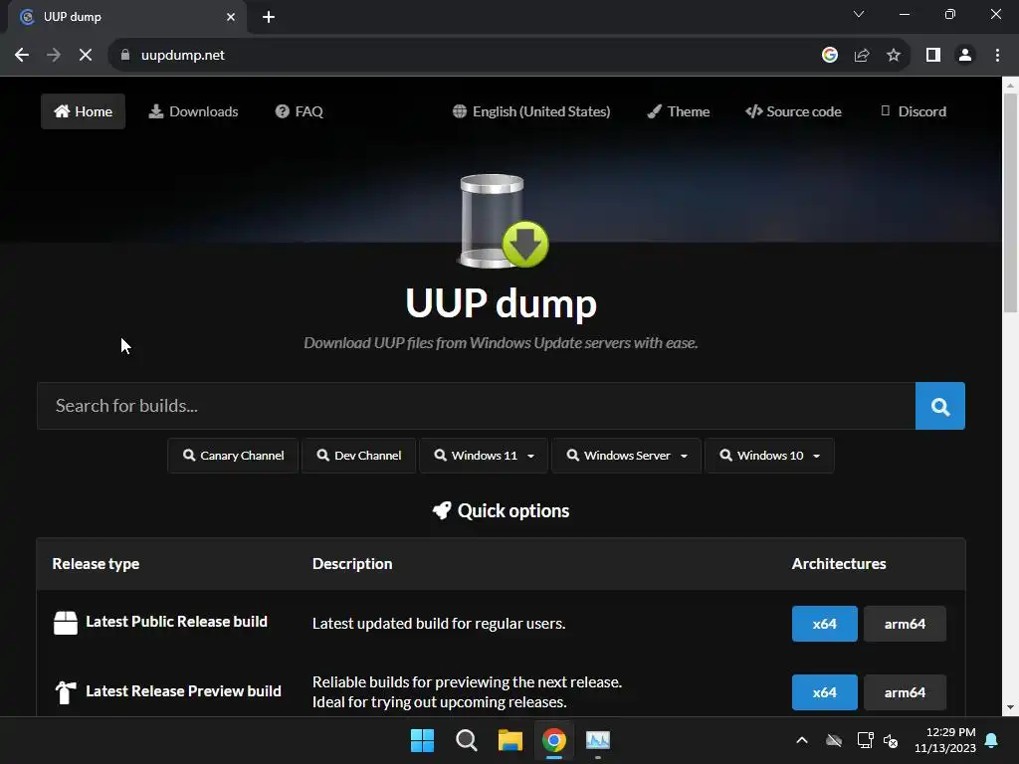Select x64 for Latest Public Release build
Screen dimensions: 1019x764
(825, 624)
